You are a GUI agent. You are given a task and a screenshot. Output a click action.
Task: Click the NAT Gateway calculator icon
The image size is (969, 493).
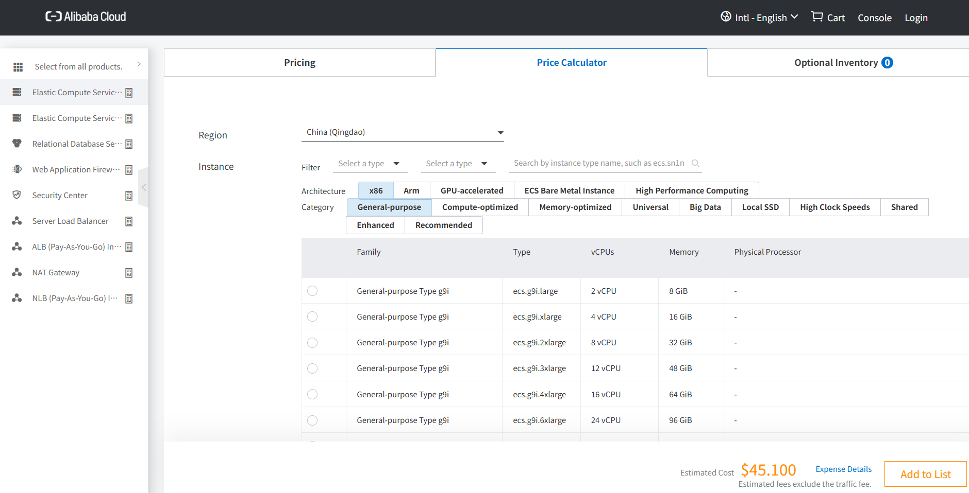tap(129, 273)
